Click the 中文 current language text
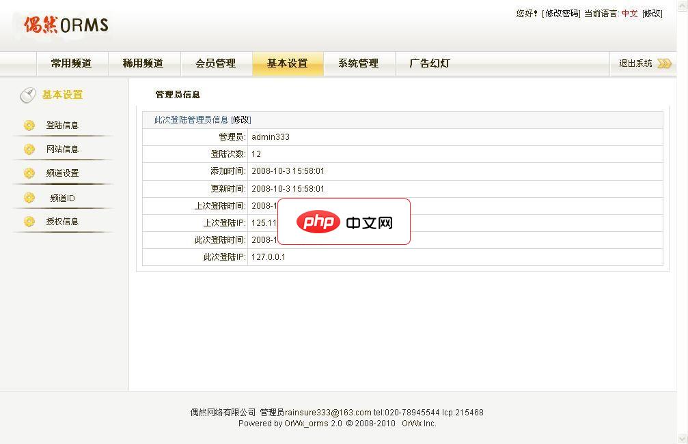 (630, 14)
